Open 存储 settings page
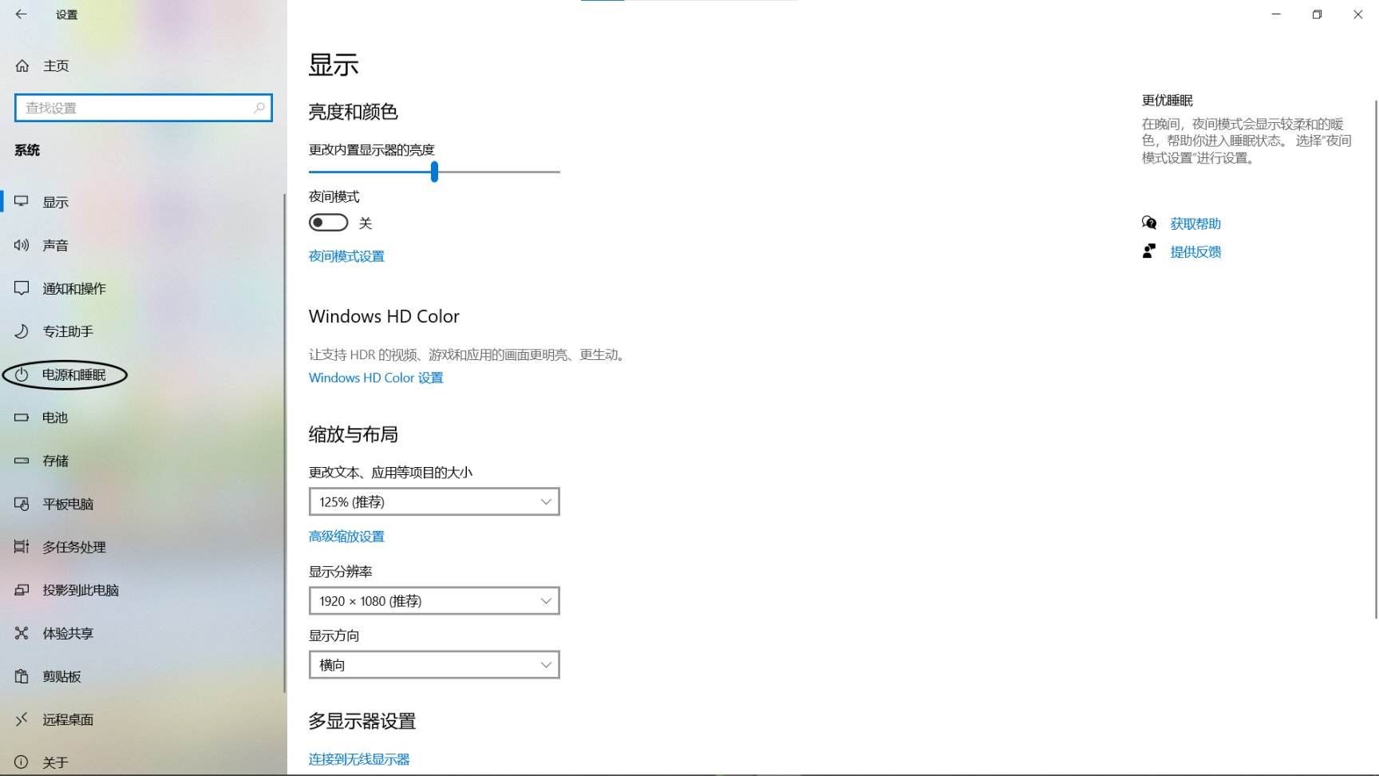This screenshot has width=1379, height=776. point(56,461)
